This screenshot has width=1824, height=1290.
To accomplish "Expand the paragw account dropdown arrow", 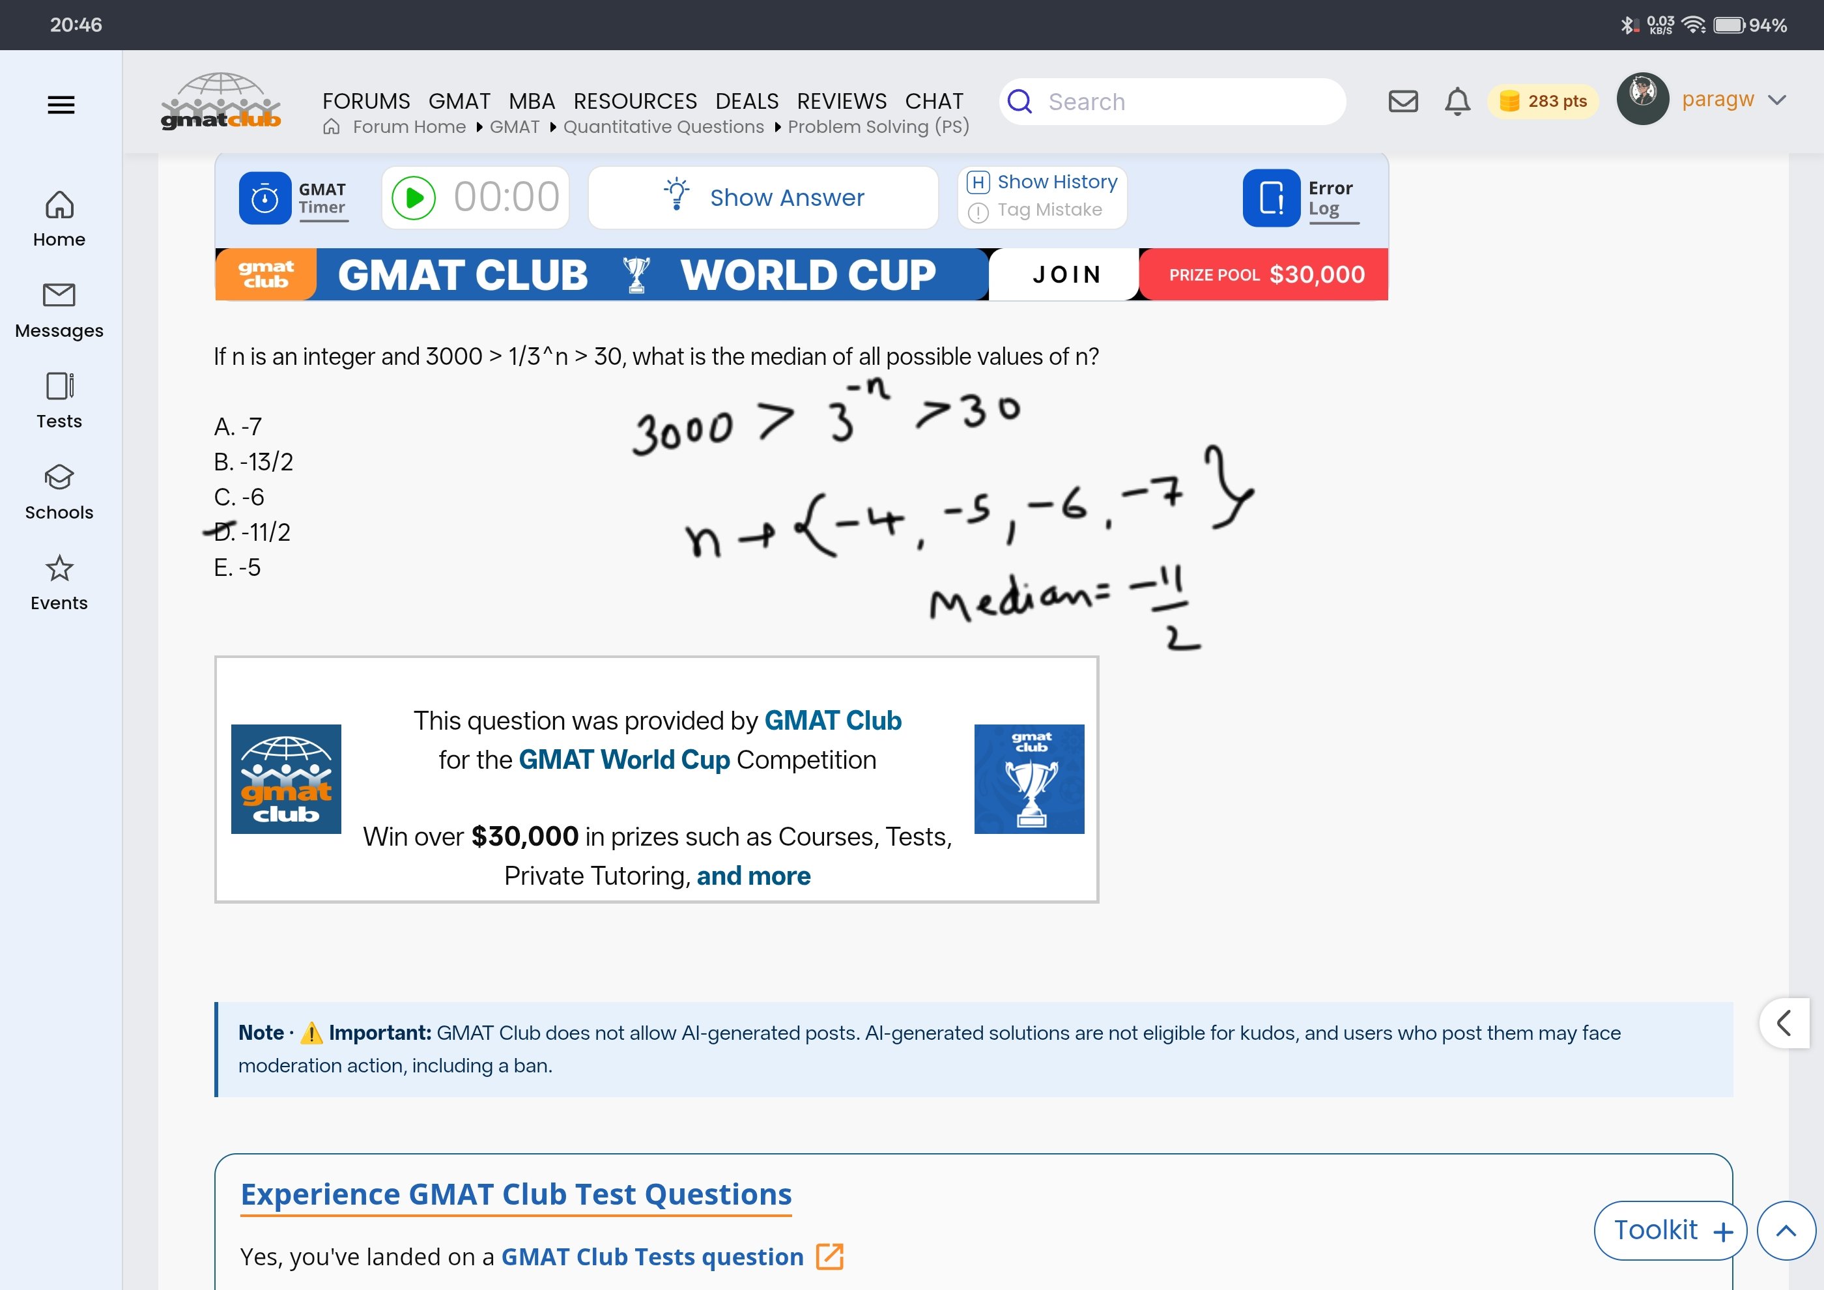I will (x=1777, y=100).
